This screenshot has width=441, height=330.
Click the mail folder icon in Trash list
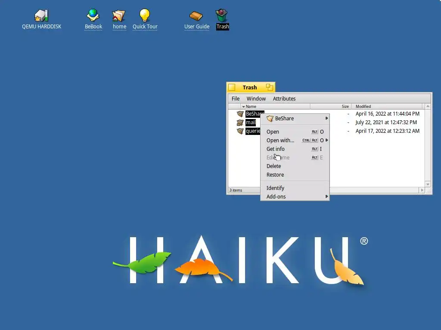tap(240, 122)
